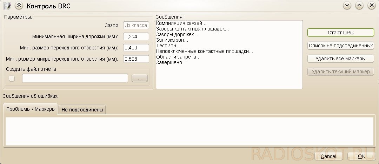Image resolution: width=379 pixels, height=164 pixels.
Task: Click the report file path field
Action: click(75, 78)
